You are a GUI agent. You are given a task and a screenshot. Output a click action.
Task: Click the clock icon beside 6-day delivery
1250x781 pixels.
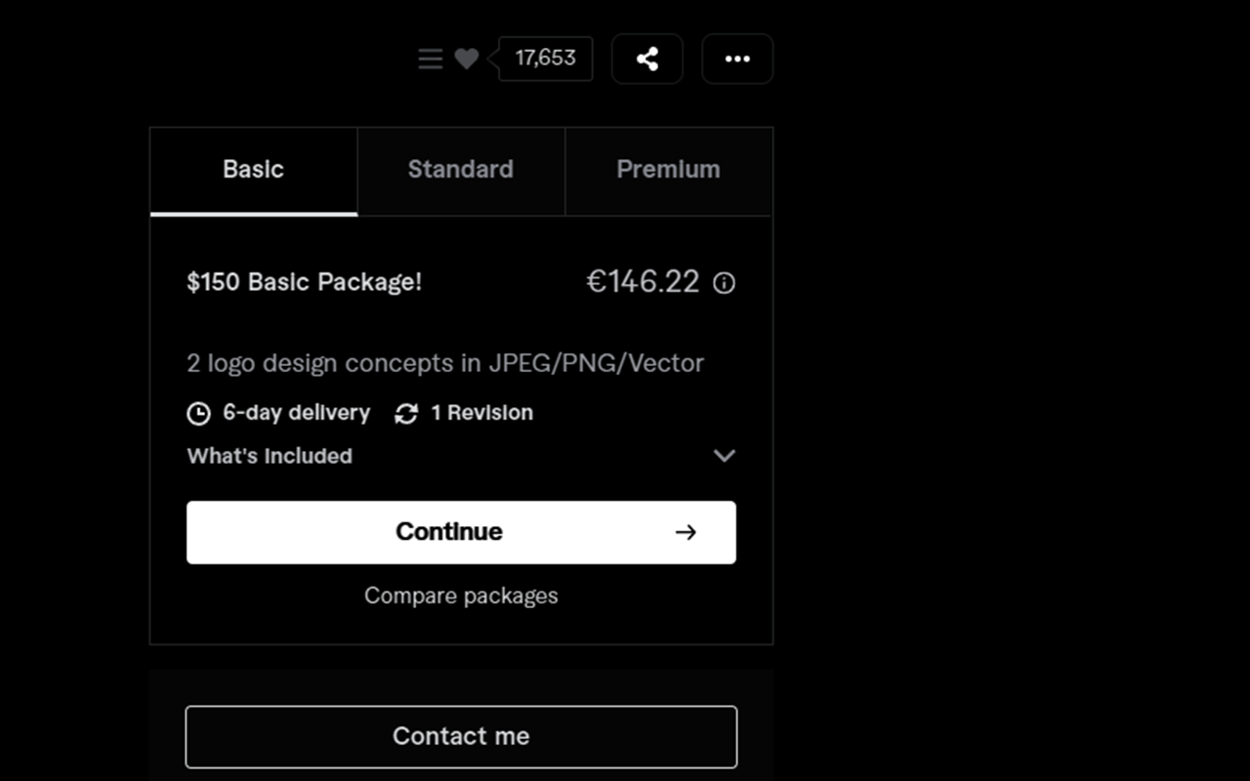(x=198, y=414)
